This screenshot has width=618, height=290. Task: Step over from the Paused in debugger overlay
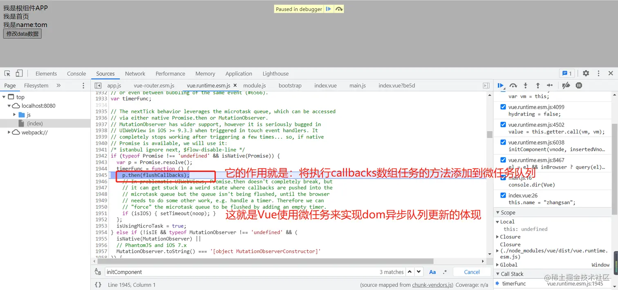click(339, 9)
